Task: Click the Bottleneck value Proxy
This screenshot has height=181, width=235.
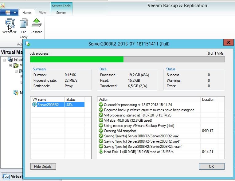Action: 69,86
